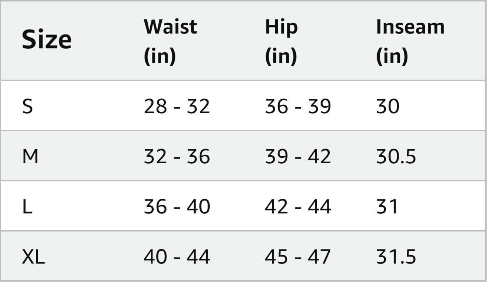Click the Inseam (in) column header
This screenshot has height=282, width=487.
pyautogui.click(x=410, y=41)
